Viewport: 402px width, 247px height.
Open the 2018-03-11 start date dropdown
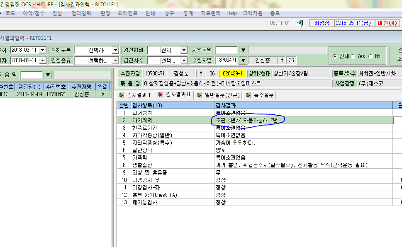point(43,50)
